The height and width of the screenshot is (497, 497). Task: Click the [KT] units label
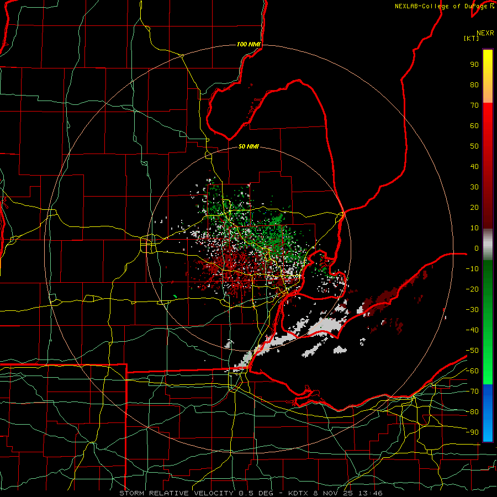pos(472,38)
